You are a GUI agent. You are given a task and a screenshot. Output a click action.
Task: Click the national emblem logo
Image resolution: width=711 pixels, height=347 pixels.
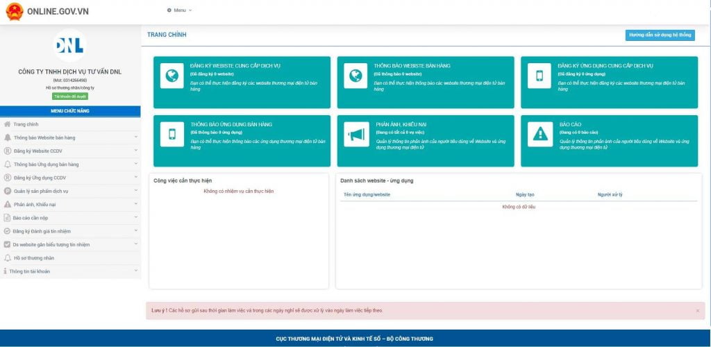point(15,12)
